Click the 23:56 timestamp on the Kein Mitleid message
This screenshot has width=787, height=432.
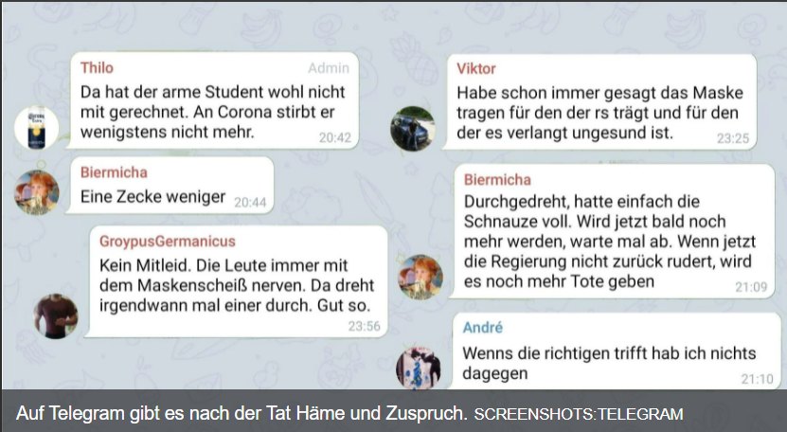364,327
